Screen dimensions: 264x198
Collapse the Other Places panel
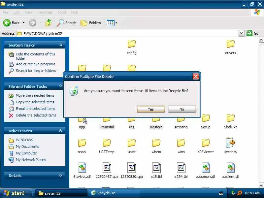click(61, 131)
